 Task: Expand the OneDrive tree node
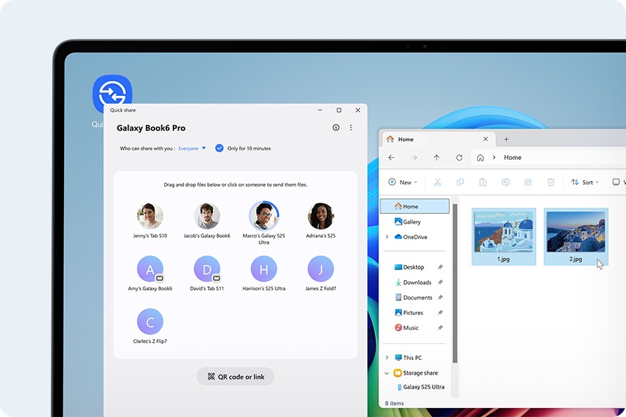point(387,237)
